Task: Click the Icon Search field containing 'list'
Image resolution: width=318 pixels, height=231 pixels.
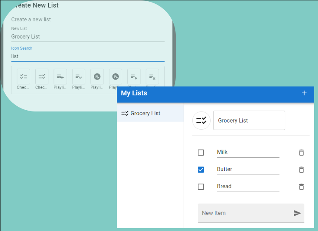Action: click(x=87, y=56)
